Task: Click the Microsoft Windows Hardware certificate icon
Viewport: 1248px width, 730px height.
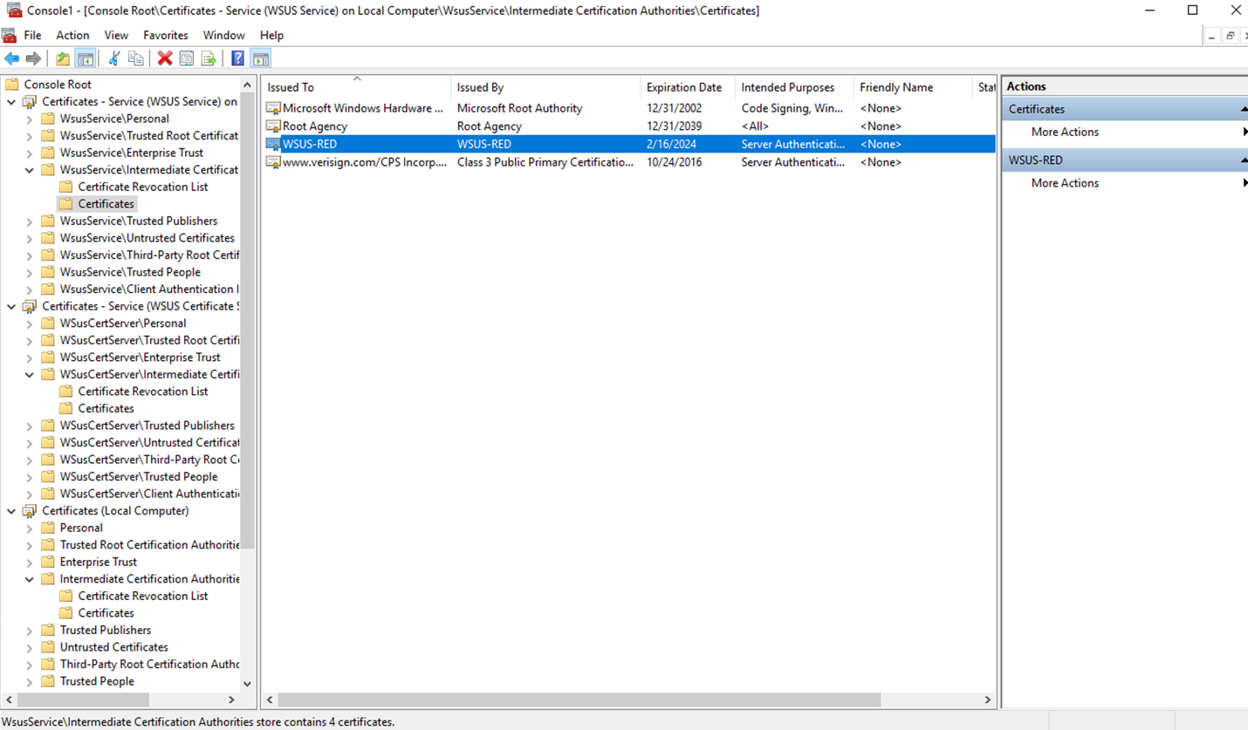Action: click(273, 108)
